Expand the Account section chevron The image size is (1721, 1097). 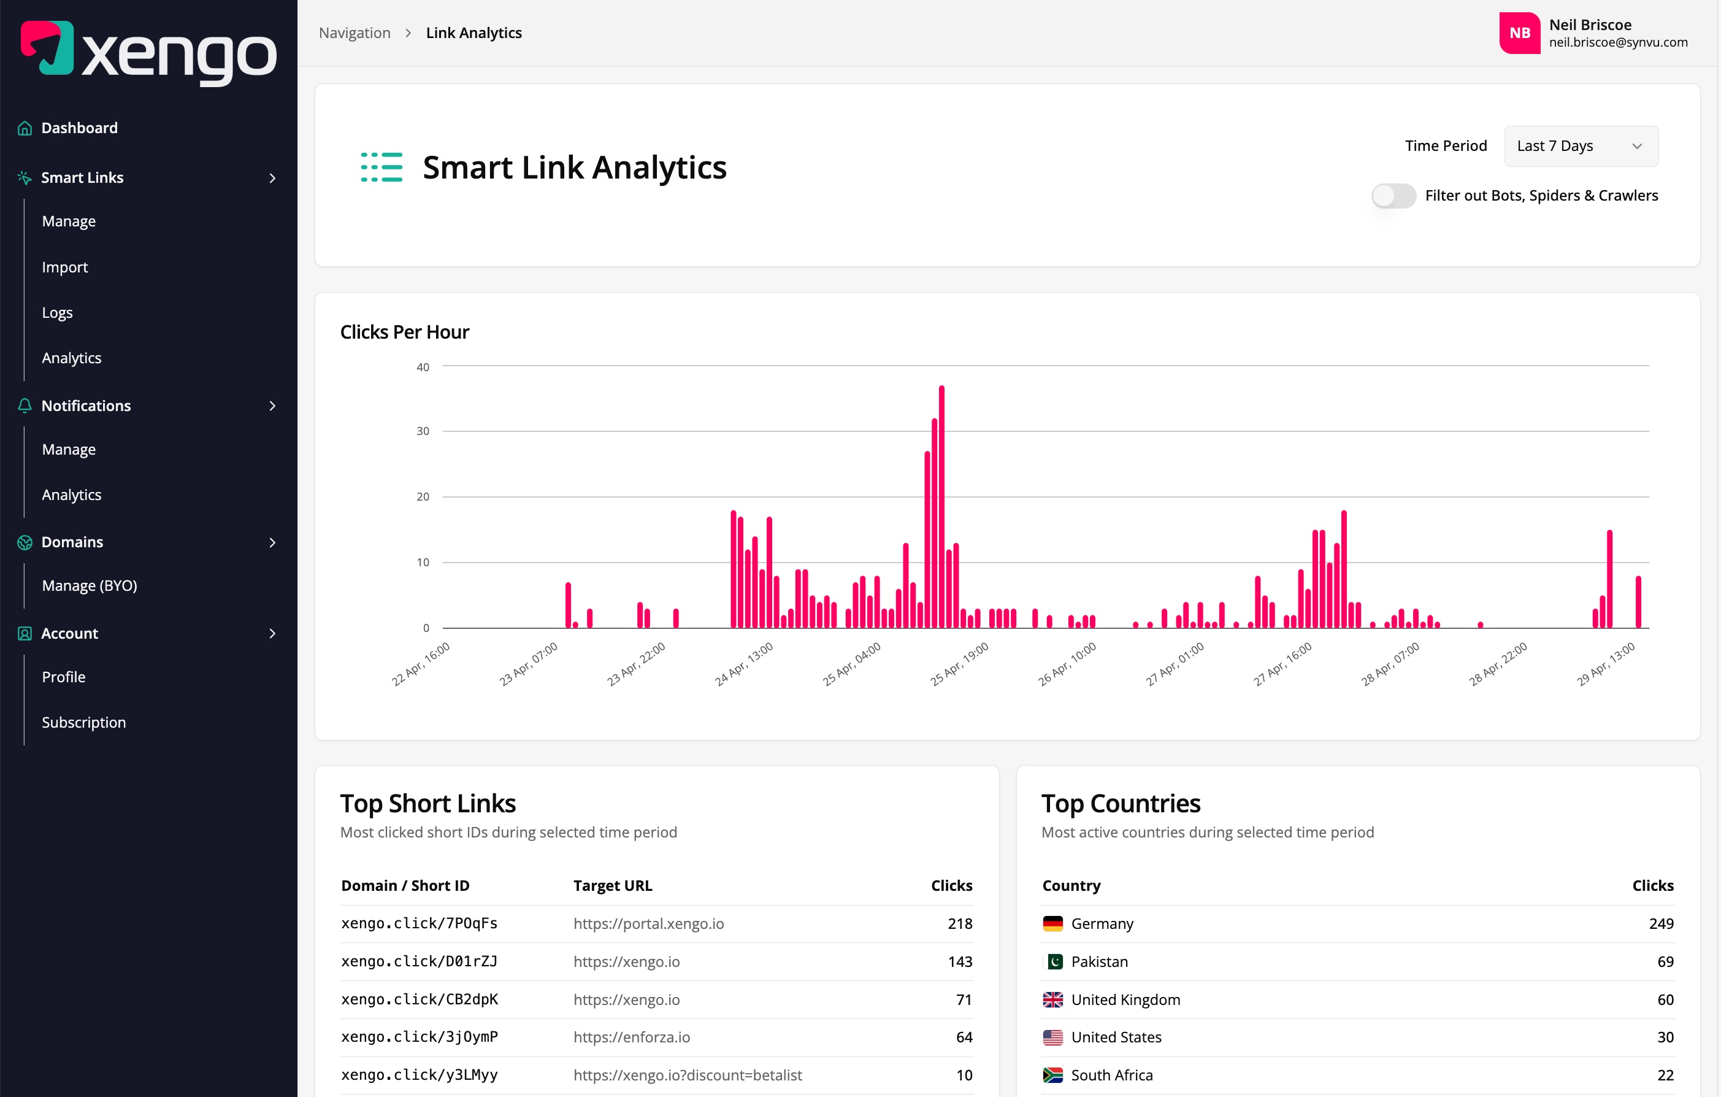tap(272, 634)
